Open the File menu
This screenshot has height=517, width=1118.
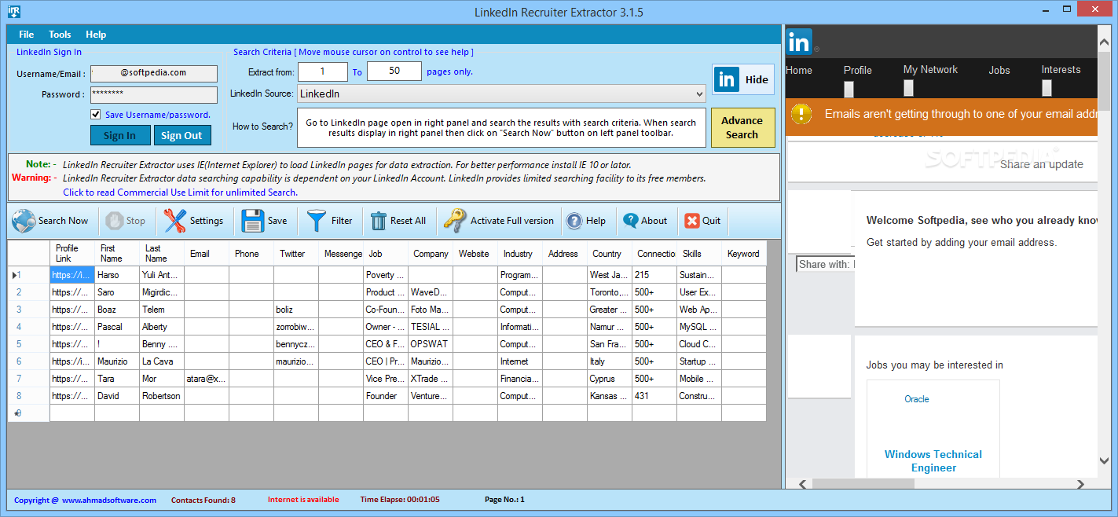pyautogui.click(x=27, y=35)
